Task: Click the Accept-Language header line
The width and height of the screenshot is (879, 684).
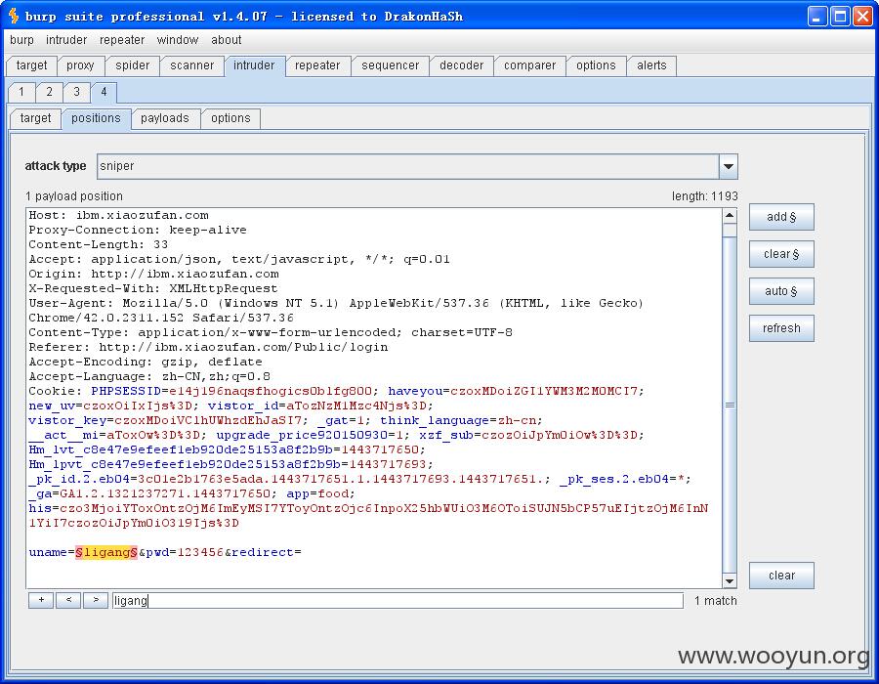Action: pyautogui.click(x=149, y=376)
